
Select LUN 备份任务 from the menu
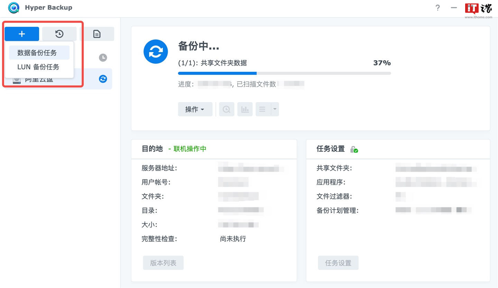[x=39, y=67]
